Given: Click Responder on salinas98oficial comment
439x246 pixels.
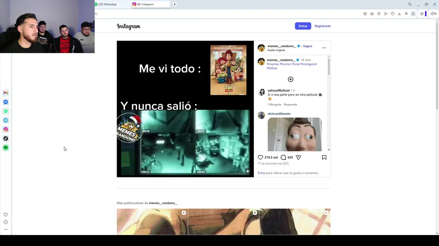Looking at the screenshot, I should (x=290, y=105).
